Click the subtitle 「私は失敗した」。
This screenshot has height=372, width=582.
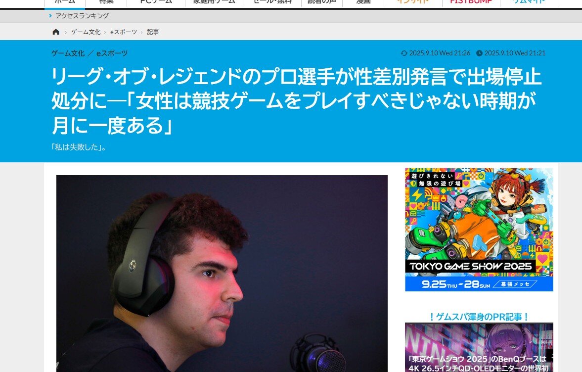click(x=79, y=147)
